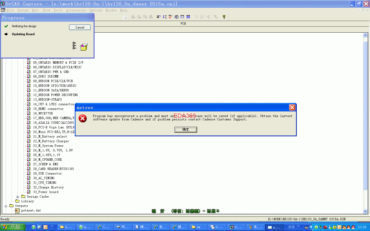Click page icon beside 33_Power board

coord(29,192)
